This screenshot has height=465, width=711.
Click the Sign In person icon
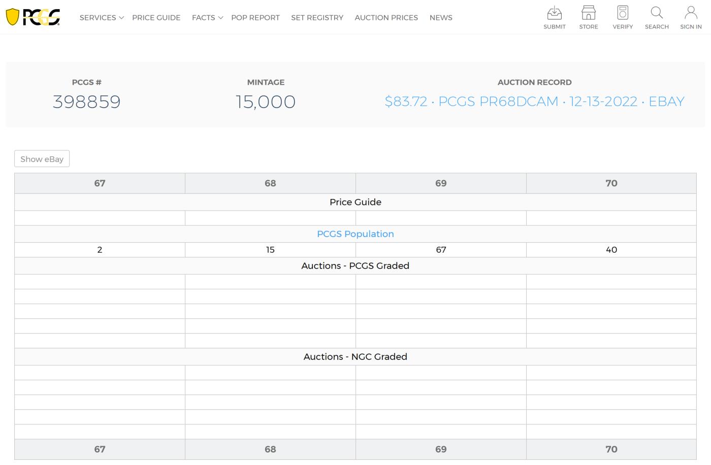point(691,13)
